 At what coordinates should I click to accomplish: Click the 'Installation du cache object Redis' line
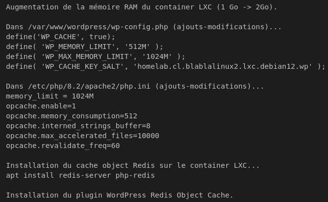(132, 166)
